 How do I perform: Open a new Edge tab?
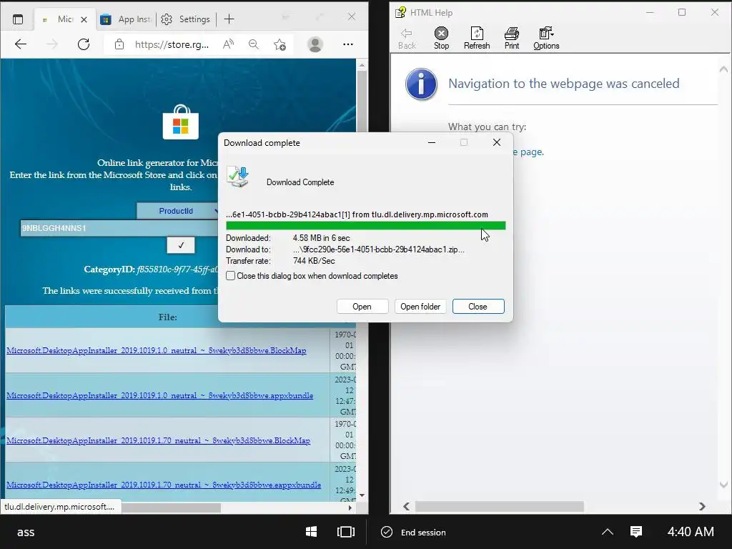(229, 19)
